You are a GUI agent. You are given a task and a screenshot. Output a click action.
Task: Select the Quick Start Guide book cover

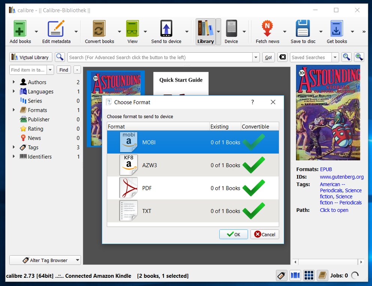tap(181, 83)
